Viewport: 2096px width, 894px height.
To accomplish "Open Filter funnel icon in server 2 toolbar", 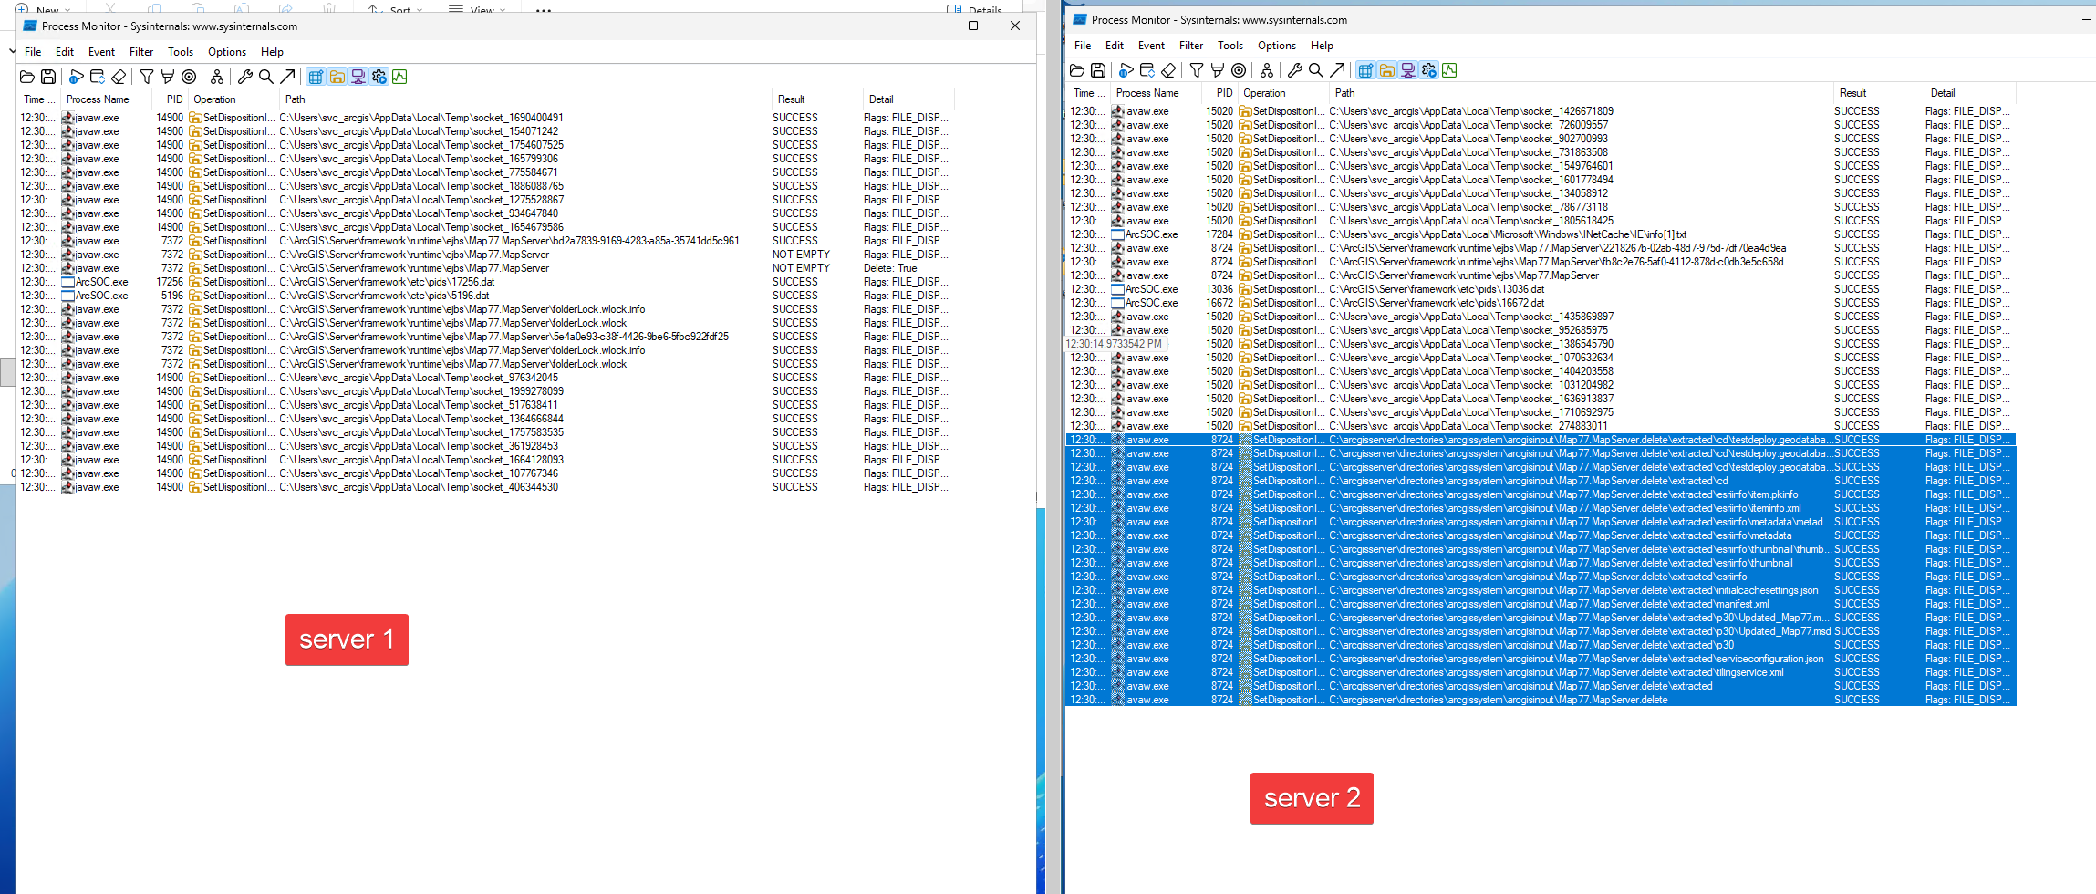I will point(1197,70).
